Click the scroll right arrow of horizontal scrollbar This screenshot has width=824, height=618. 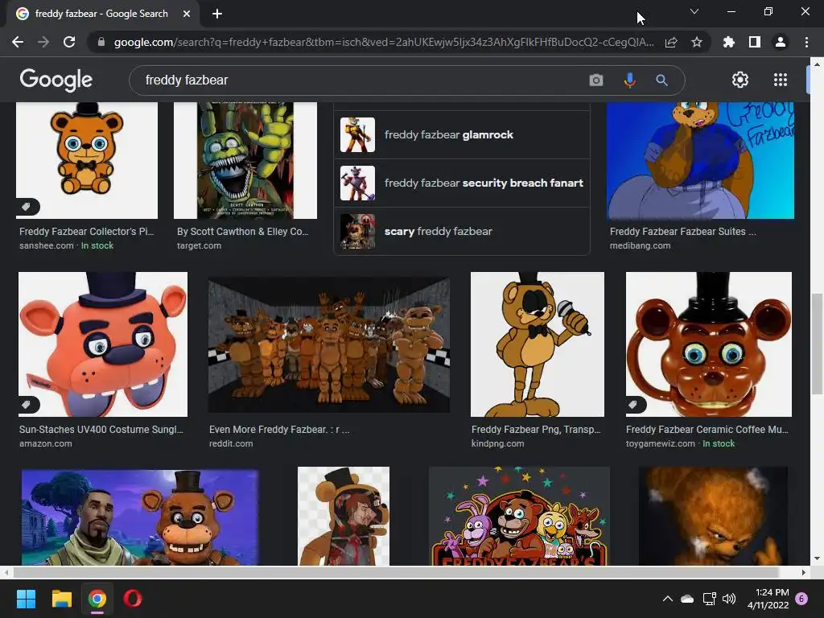point(804,572)
